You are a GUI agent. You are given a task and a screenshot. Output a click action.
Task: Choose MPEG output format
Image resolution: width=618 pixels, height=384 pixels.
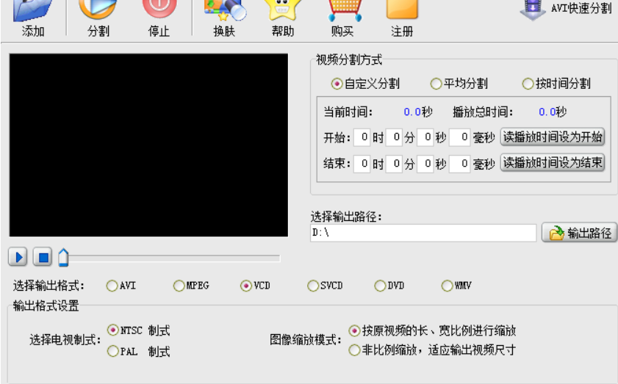(x=191, y=286)
